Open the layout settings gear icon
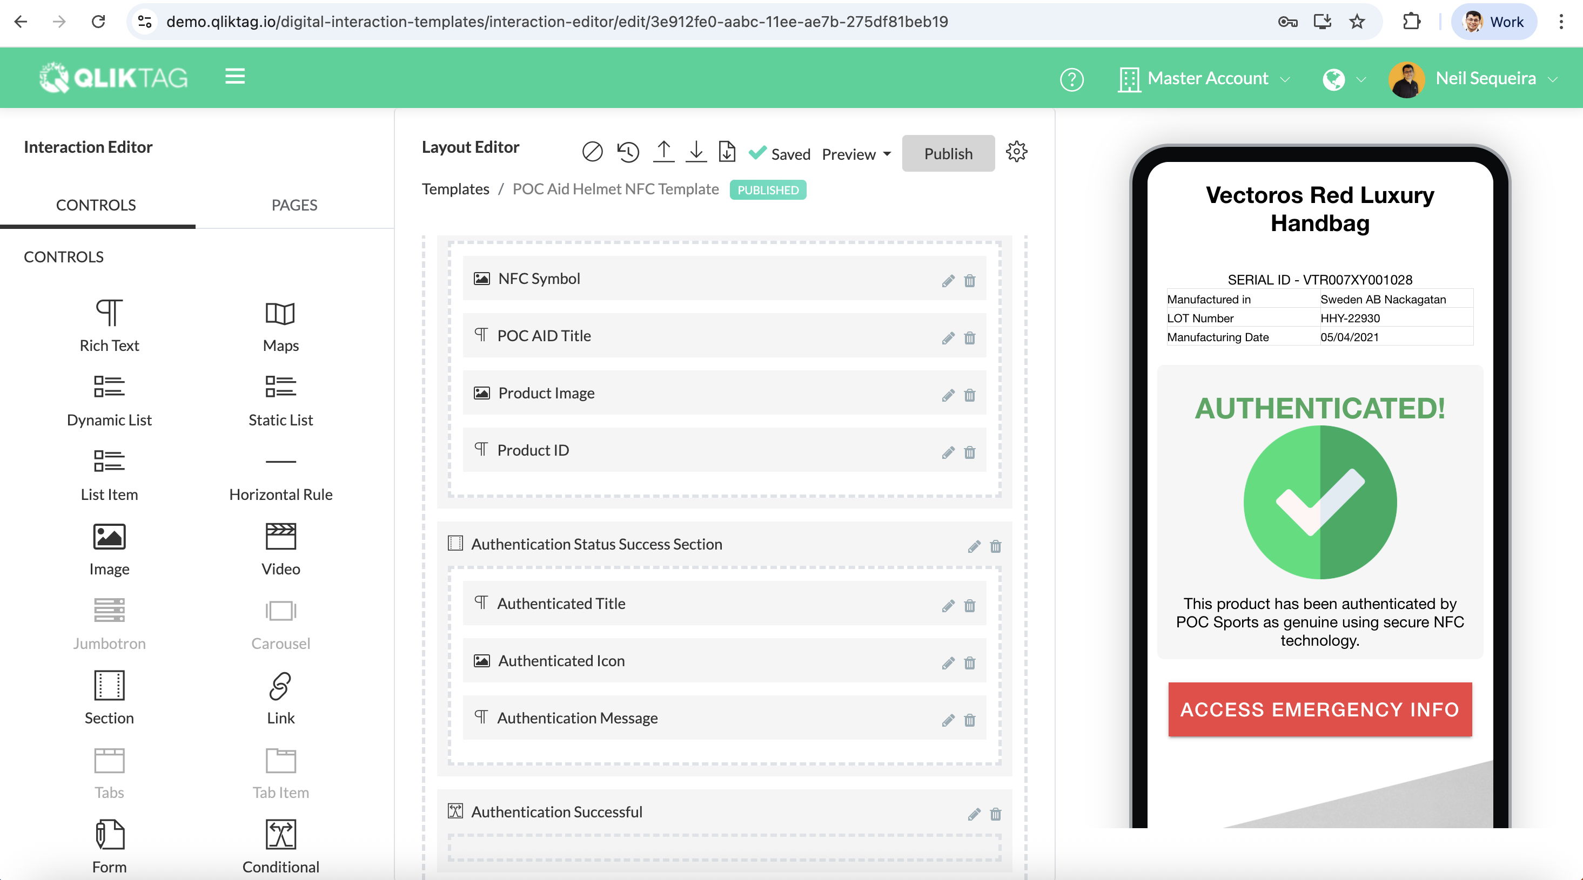Image resolution: width=1583 pixels, height=880 pixels. coord(1016,152)
